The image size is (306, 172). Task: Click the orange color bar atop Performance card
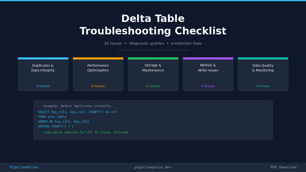(98, 58)
